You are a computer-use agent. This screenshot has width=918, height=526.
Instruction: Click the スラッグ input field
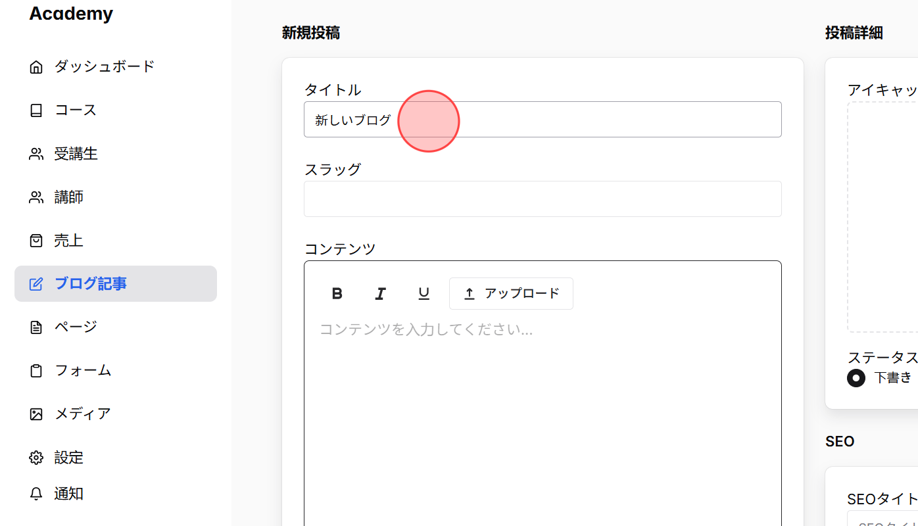(543, 199)
